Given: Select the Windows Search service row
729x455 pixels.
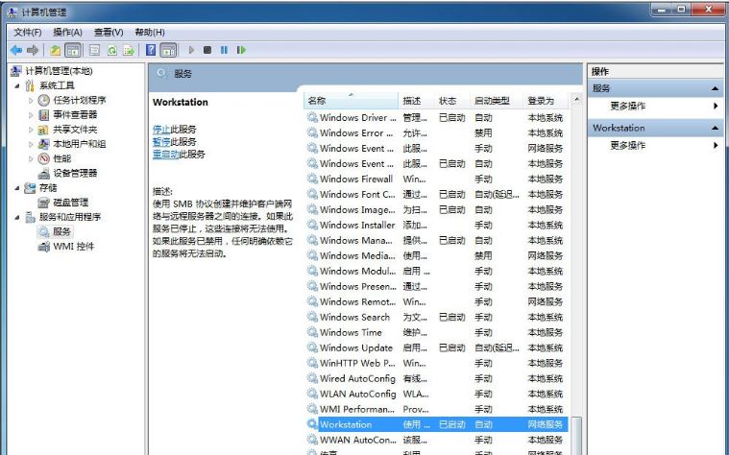Looking at the screenshot, I should 436,317.
